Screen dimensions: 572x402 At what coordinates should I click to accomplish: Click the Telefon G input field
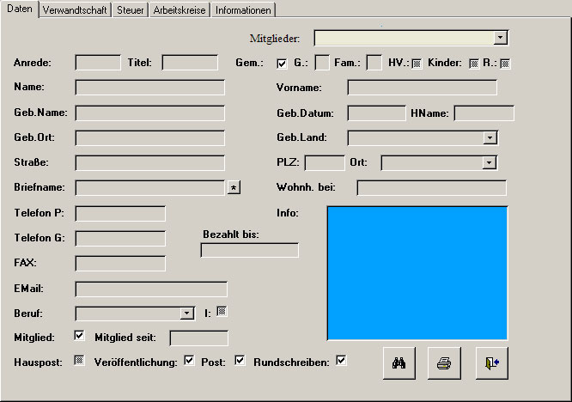[x=120, y=238]
